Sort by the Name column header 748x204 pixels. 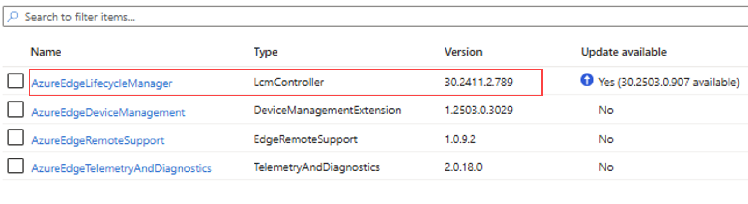click(x=46, y=52)
